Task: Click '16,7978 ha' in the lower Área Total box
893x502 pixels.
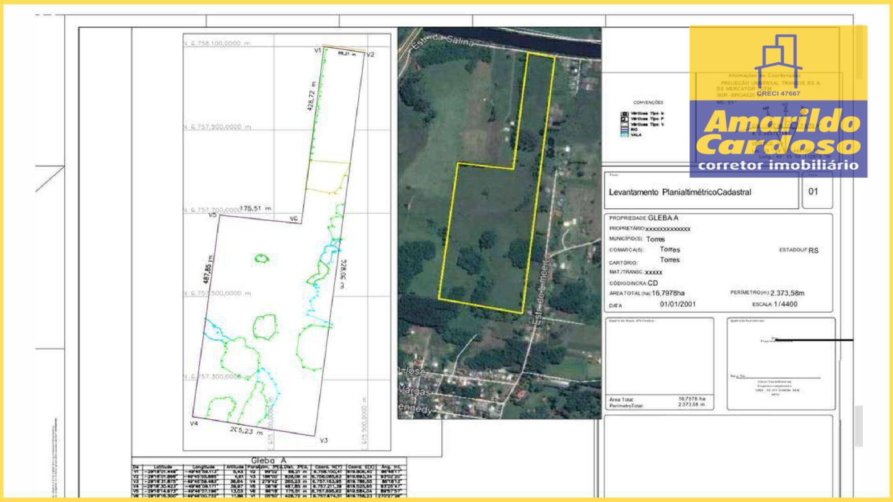Action: coord(692,399)
